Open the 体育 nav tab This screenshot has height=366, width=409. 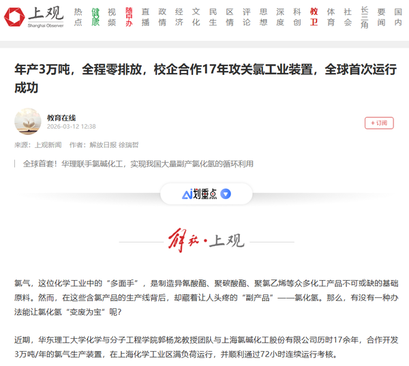(331, 17)
